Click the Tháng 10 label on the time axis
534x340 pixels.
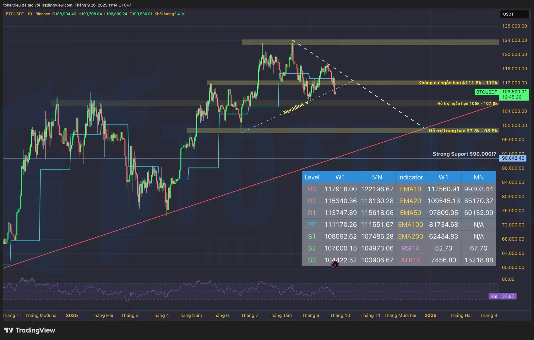tap(340, 316)
